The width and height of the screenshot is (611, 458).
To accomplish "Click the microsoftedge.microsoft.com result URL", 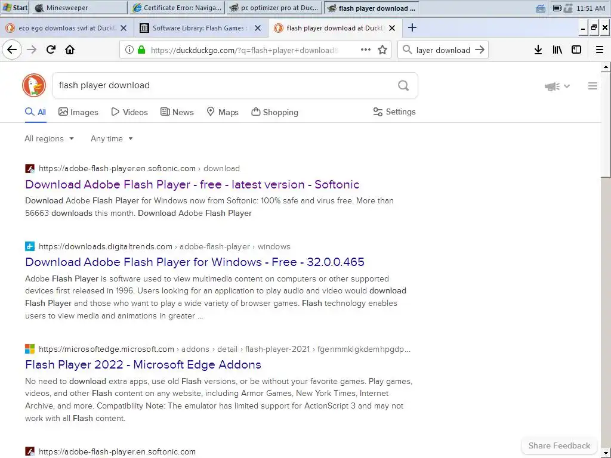I will click(106, 349).
